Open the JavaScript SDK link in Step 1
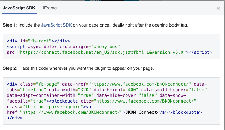The width and height of the screenshot is (225, 130). (57, 25)
